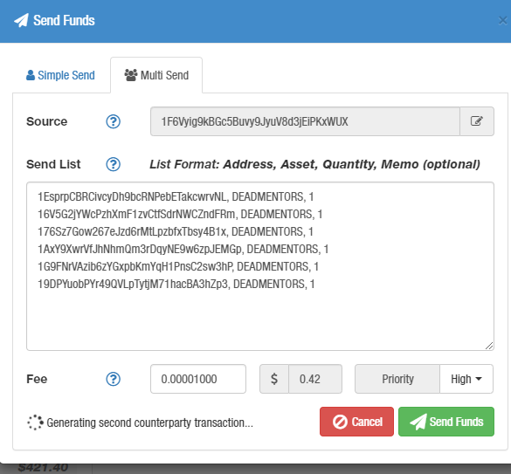Switch to the Simple Send tab
The image size is (511, 474).
[x=60, y=75]
